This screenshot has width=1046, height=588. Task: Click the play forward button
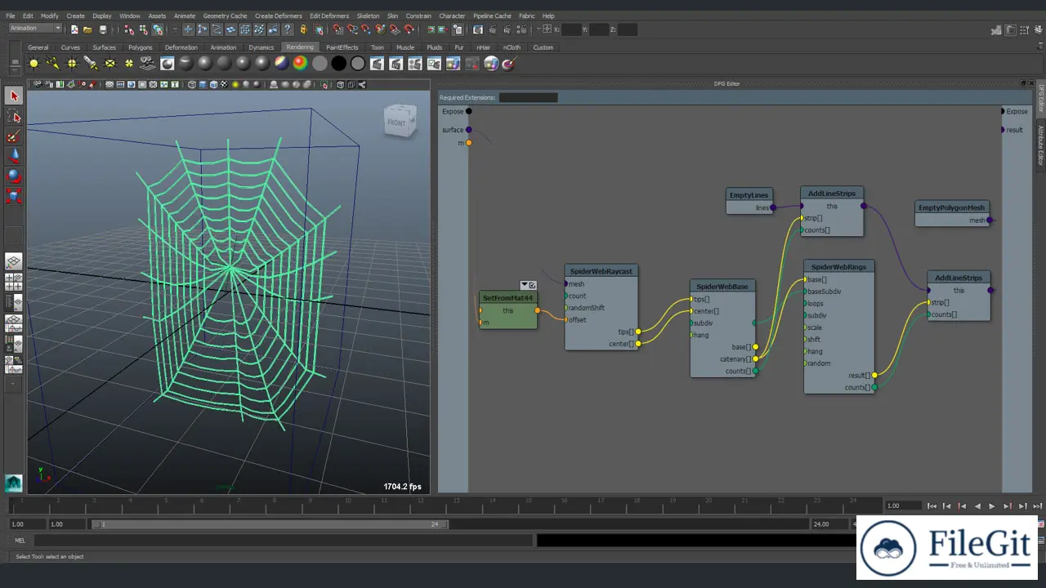point(992,506)
